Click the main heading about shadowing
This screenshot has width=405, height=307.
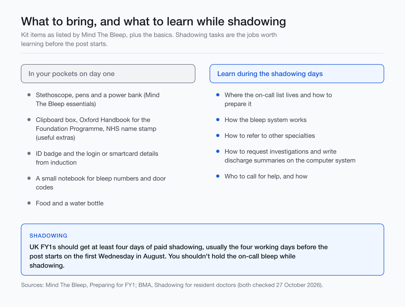tap(153, 22)
